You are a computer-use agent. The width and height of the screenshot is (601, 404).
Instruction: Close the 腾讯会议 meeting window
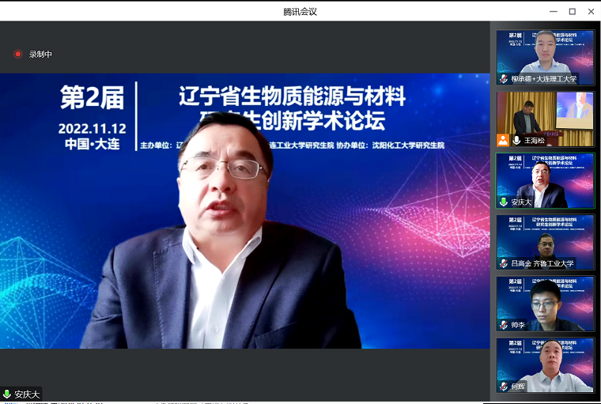point(590,11)
